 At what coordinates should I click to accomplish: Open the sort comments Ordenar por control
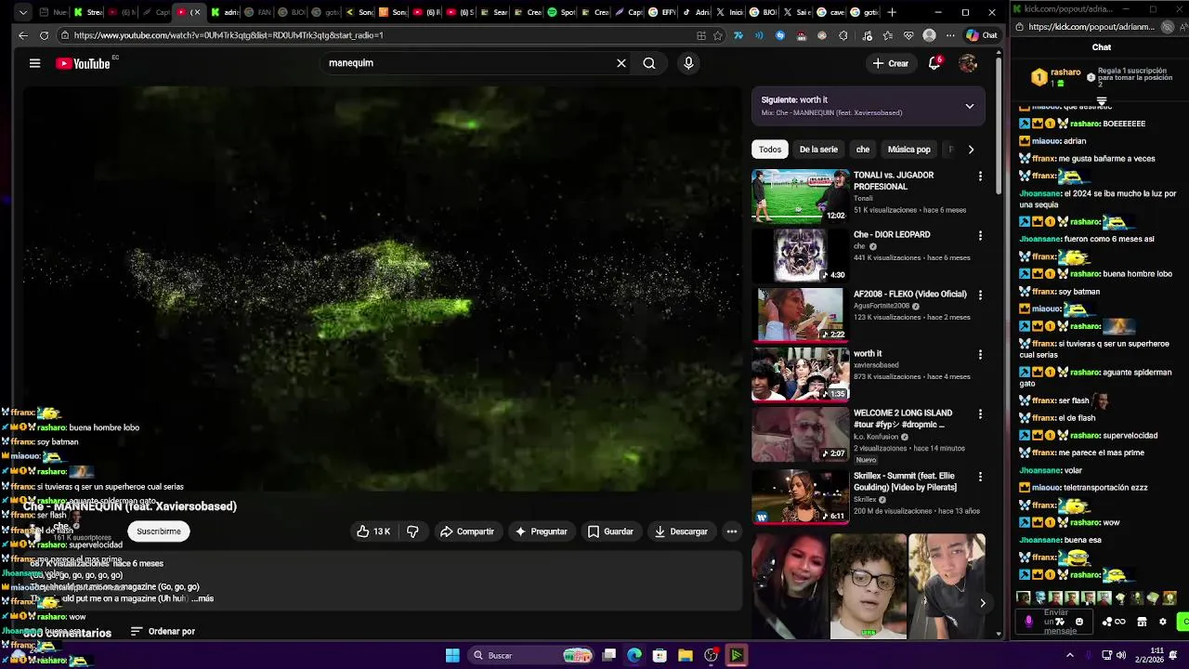pyautogui.click(x=163, y=631)
